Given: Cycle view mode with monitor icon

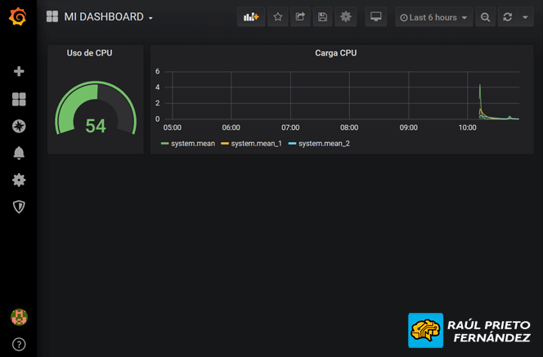Looking at the screenshot, I should point(376,17).
